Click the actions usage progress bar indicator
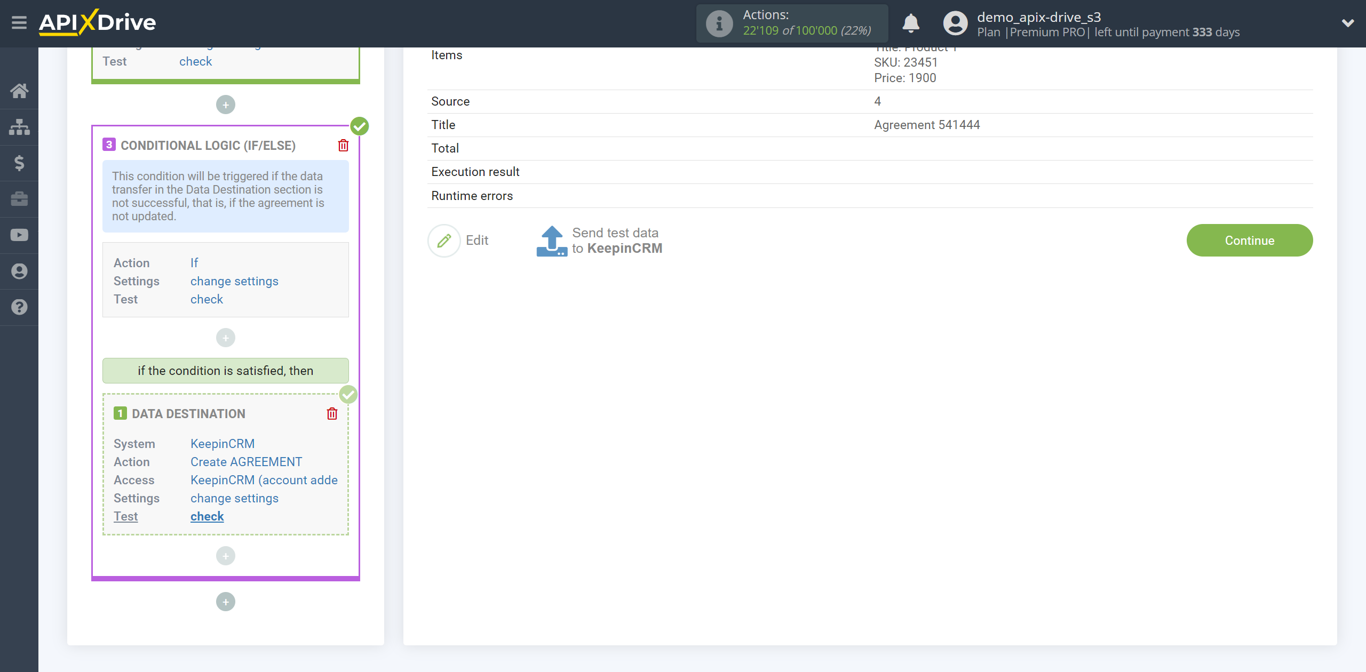The height and width of the screenshot is (672, 1366). 791,23
